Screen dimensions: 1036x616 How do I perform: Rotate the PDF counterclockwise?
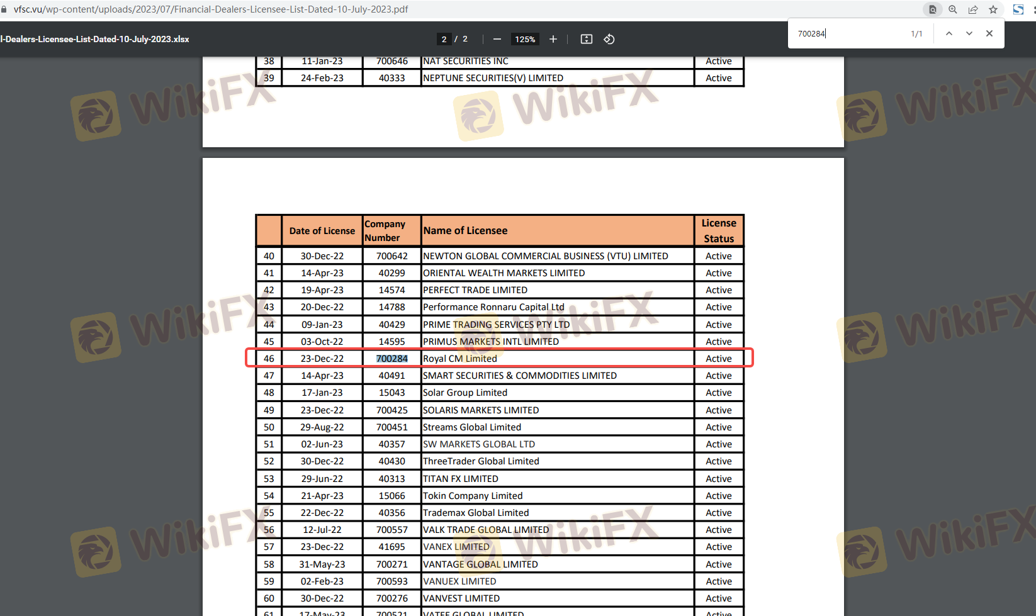(609, 39)
